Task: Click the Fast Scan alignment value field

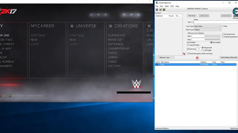Action: (x=199, y=49)
